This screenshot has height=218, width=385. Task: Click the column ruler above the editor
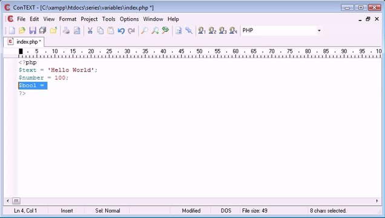[x=199, y=53]
